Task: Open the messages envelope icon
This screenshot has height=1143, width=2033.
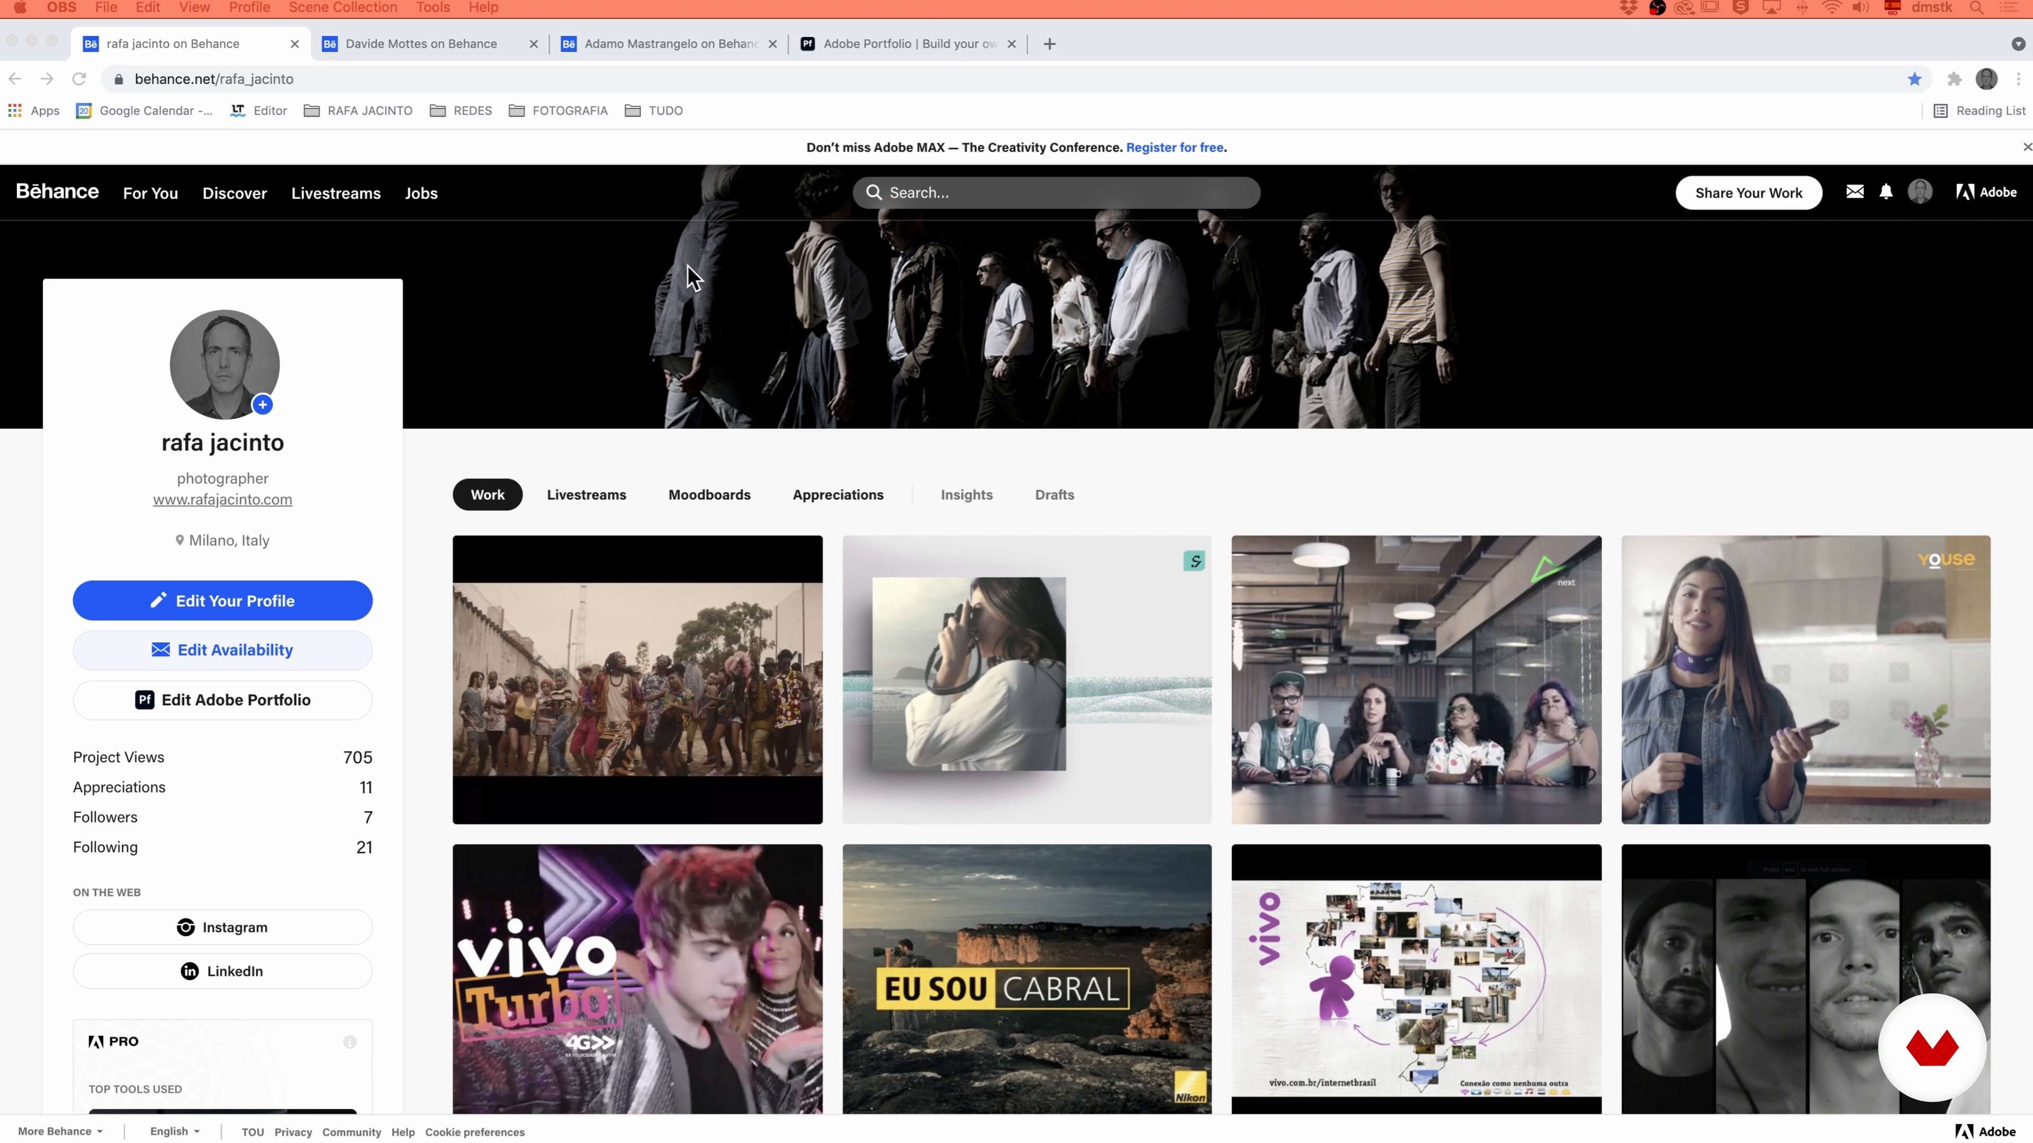Action: pos(1855,192)
